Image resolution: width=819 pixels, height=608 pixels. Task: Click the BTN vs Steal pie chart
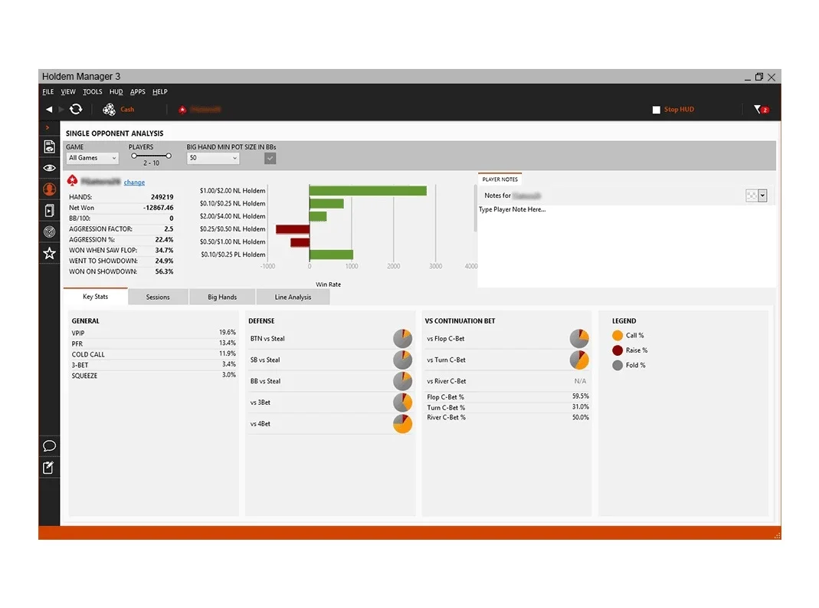coord(402,339)
